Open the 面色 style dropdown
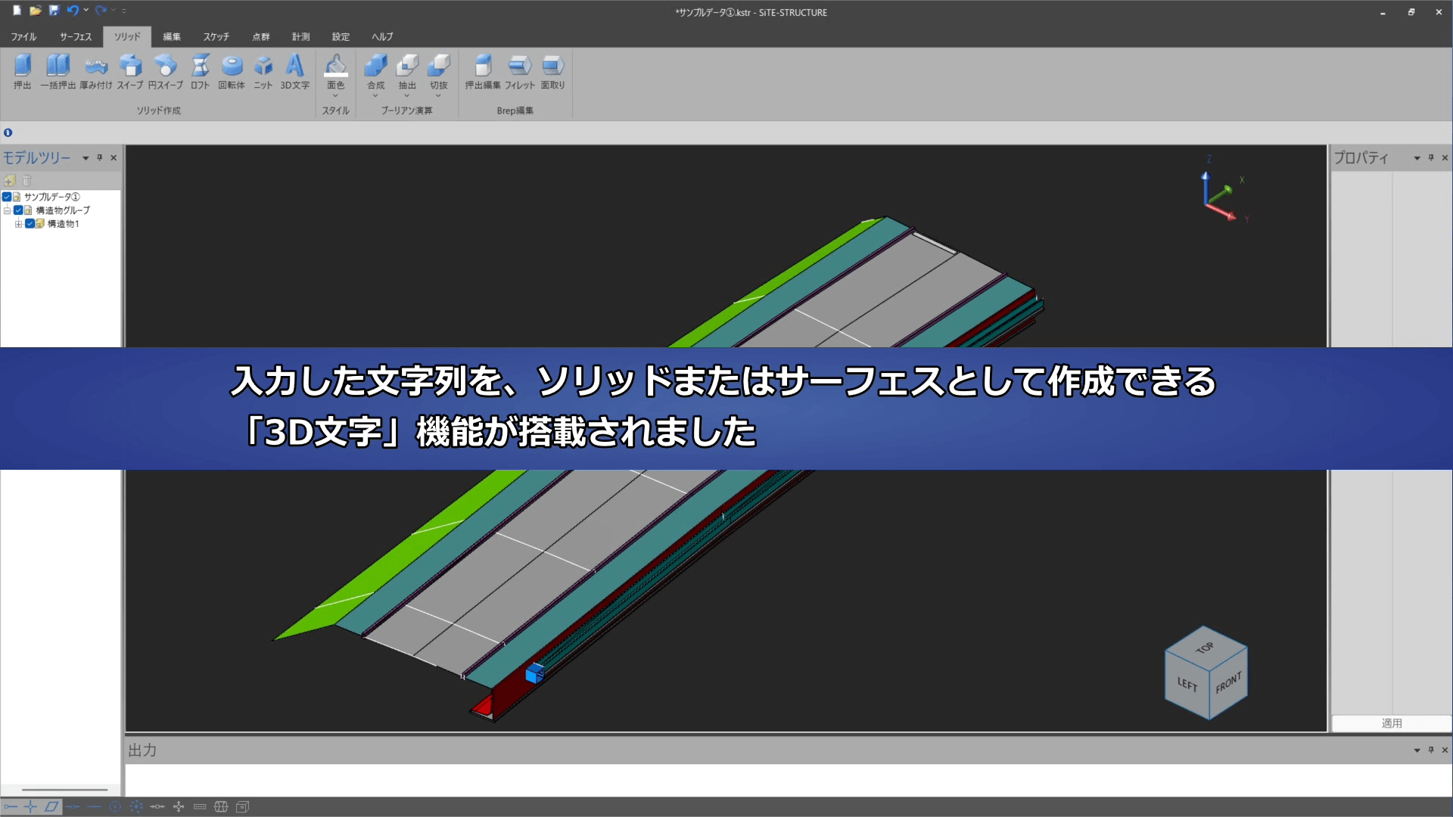 click(336, 95)
